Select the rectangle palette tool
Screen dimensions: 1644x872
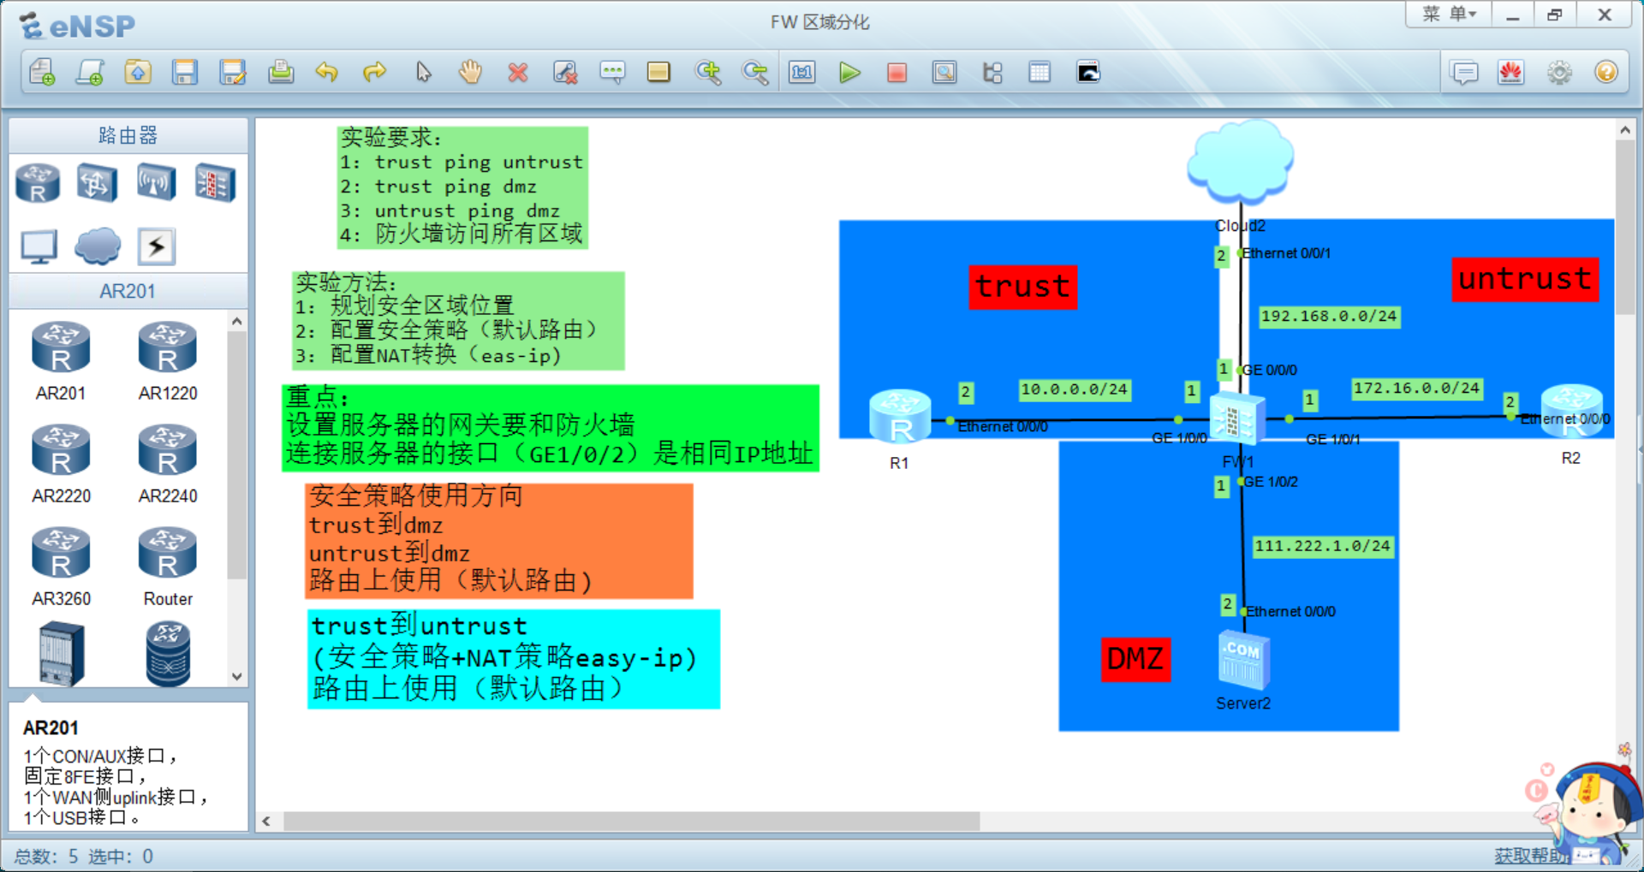click(658, 73)
